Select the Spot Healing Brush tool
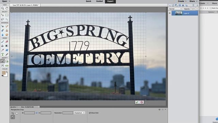Viewport: 218px width, 123px height. (7, 26)
